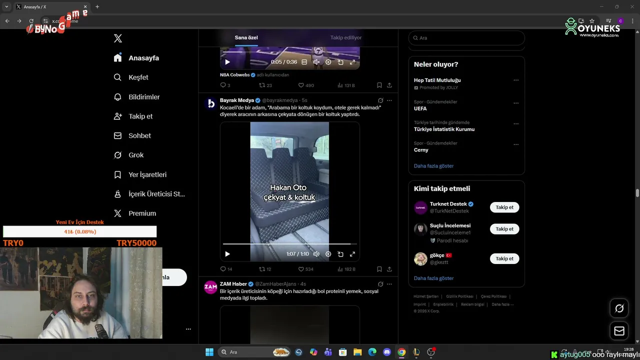This screenshot has width=640, height=360.
Task: Enter fullscreen on NBA Cobwebs video
Action: (352, 62)
